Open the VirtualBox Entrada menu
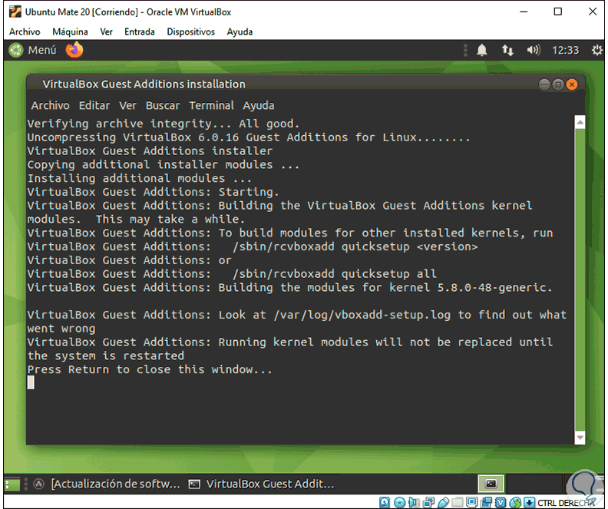Screen dimensions: 608x509 click(139, 31)
